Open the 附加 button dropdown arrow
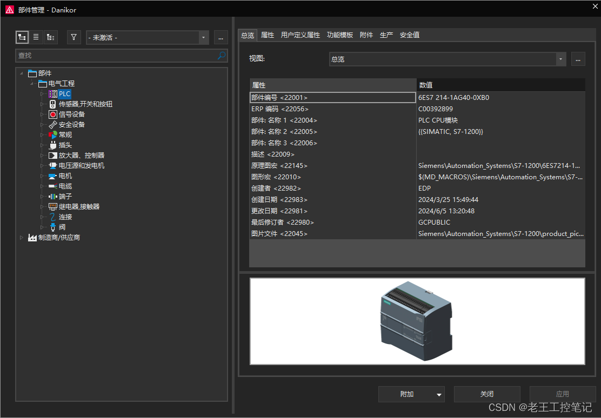 [439, 394]
